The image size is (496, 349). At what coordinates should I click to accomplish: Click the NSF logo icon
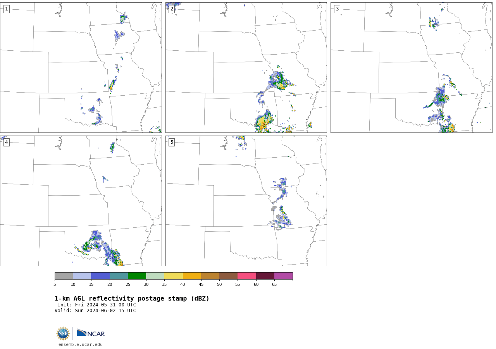click(63, 334)
